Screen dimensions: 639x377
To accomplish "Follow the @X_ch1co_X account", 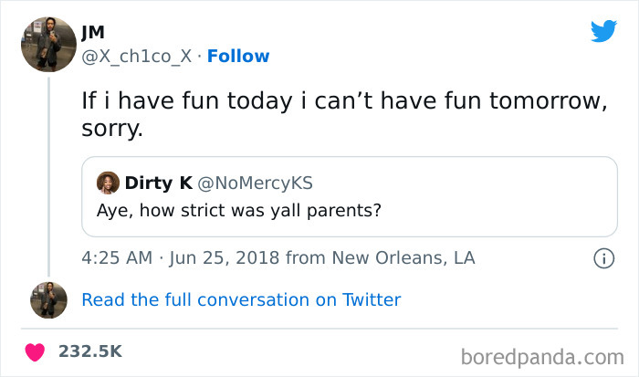I will coord(238,57).
